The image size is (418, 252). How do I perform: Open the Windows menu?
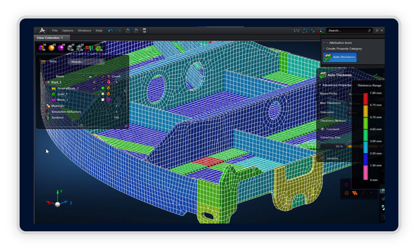click(84, 31)
